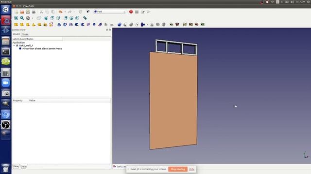The image size is (311, 174).
Task: Select the Mirror tool
Action: [x=71, y=25]
